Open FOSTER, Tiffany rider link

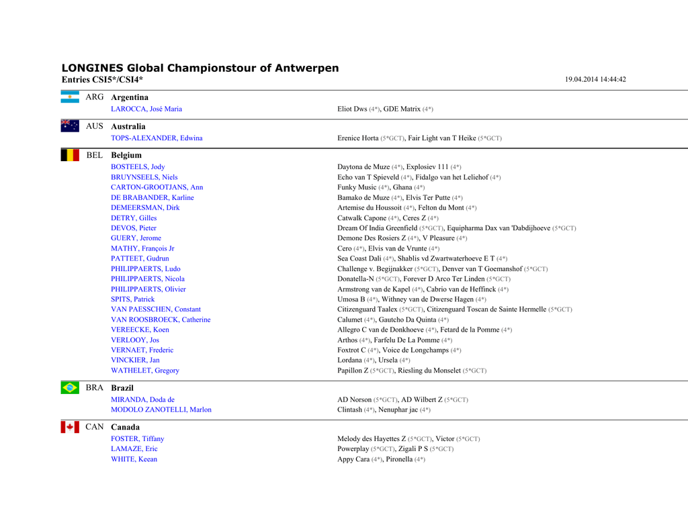coord(137,439)
